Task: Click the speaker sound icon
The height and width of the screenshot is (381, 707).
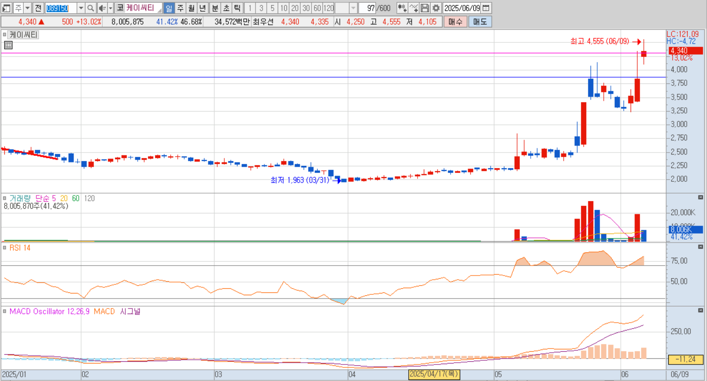Action: click(102, 8)
